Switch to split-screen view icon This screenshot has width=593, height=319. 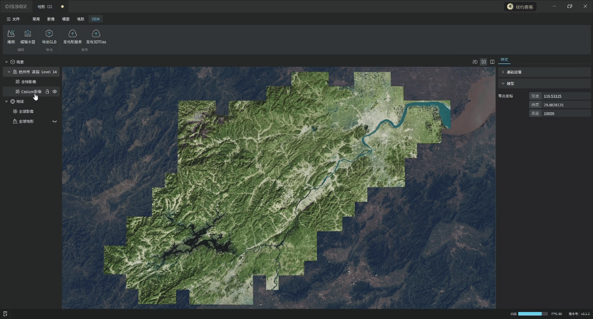(492, 62)
